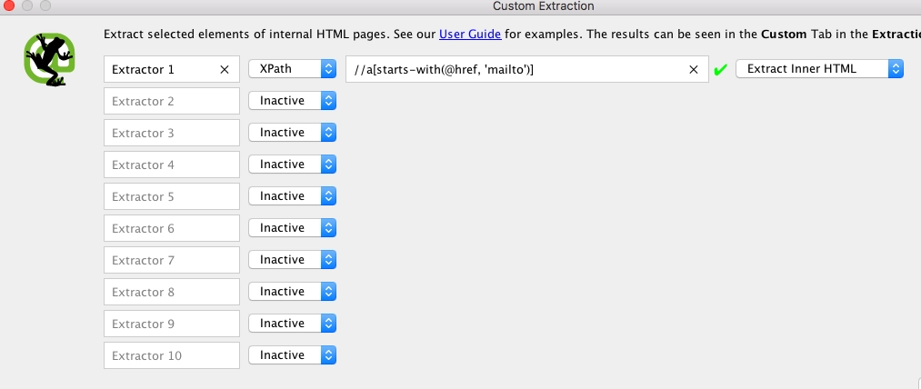Open the Inactive dropdown for Extractor 6
Viewport: 921px width, 389px height.
click(292, 227)
